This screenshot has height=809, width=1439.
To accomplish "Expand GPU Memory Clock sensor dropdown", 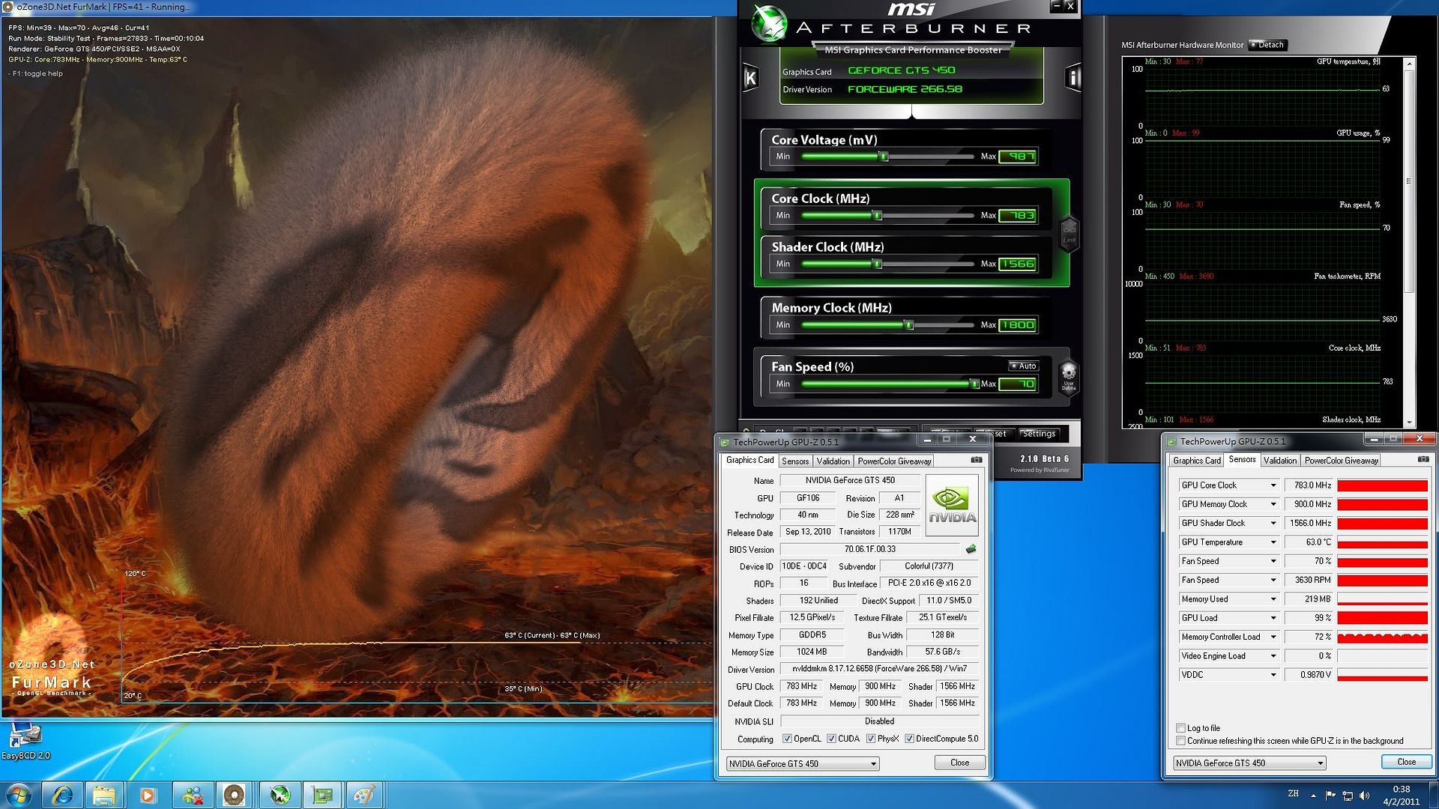I will (1273, 504).
